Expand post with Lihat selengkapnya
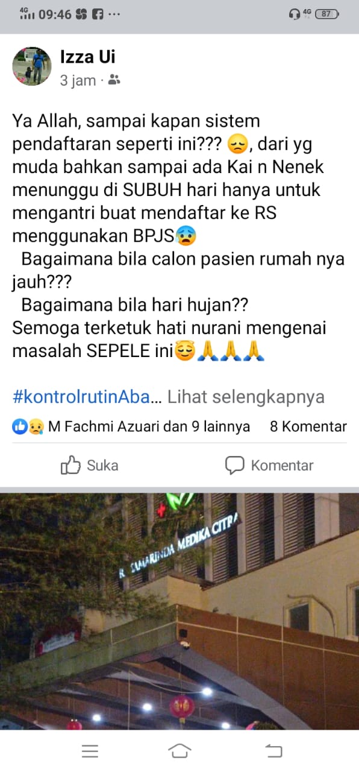359x772 pixels. coord(246,396)
